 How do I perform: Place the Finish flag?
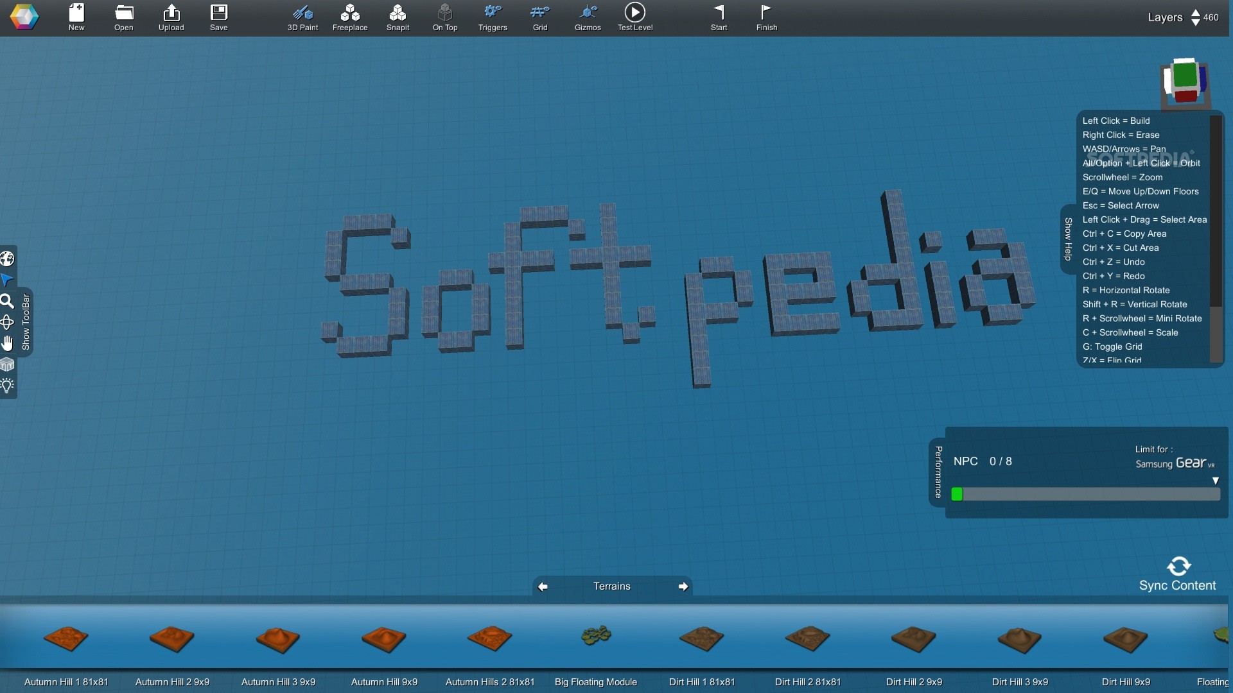coord(767,17)
